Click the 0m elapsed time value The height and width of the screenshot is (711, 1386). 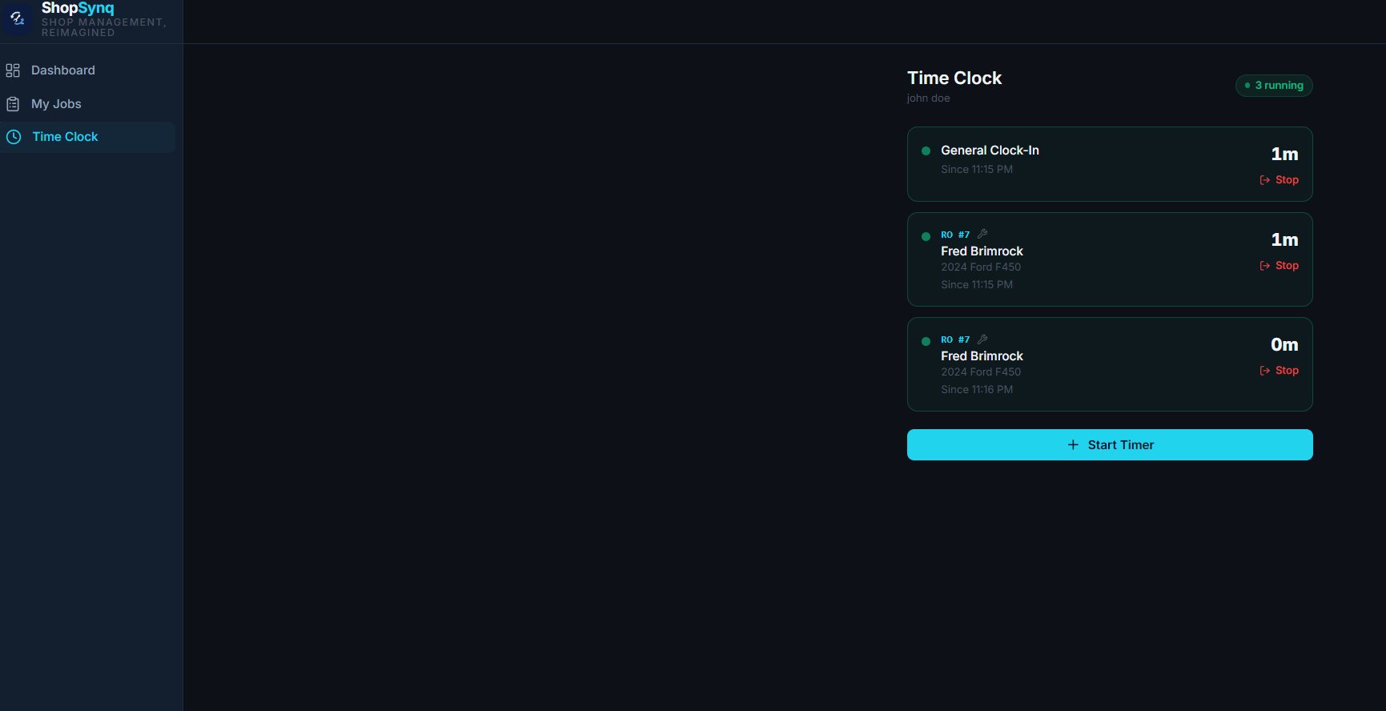click(x=1284, y=345)
